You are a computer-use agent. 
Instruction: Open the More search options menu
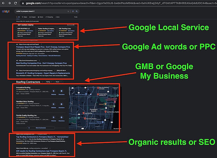58,17
